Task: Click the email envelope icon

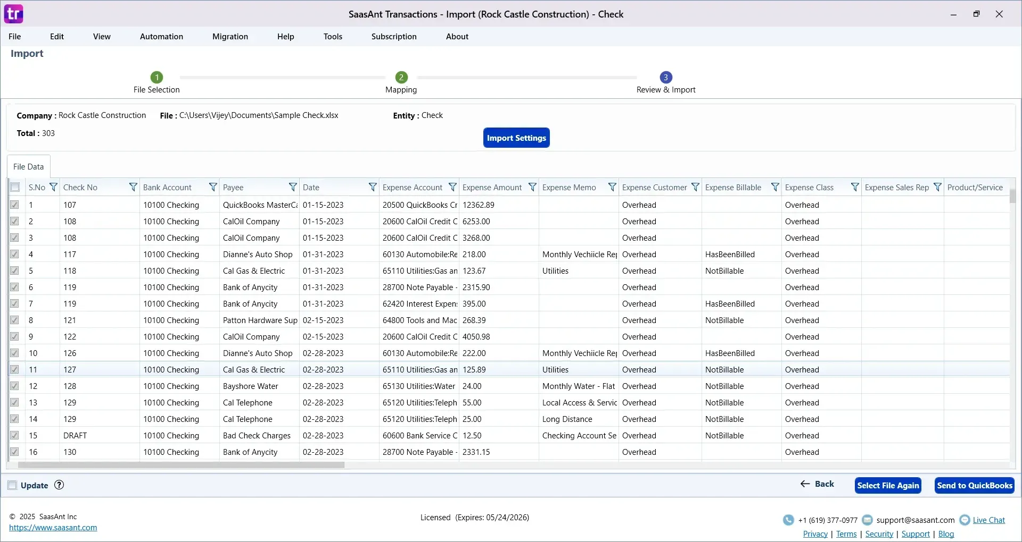Action: [x=867, y=520]
